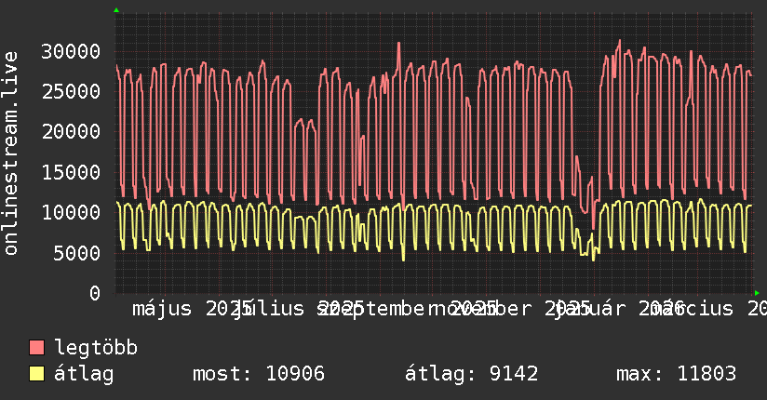Select the legtöbb legend label
The image size is (767, 400).
click(96, 348)
